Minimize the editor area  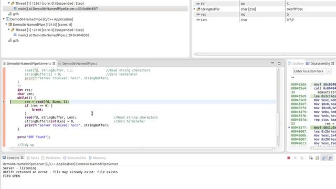click(x=272, y=63)
